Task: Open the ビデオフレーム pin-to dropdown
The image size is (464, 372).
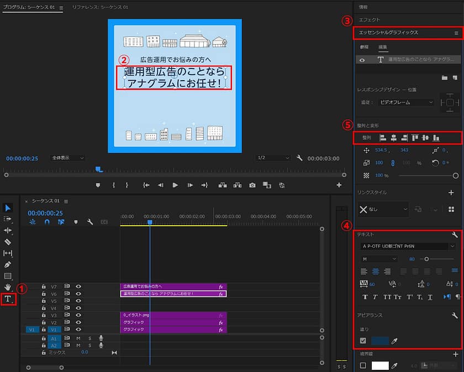Action: (x=406, y=102)
